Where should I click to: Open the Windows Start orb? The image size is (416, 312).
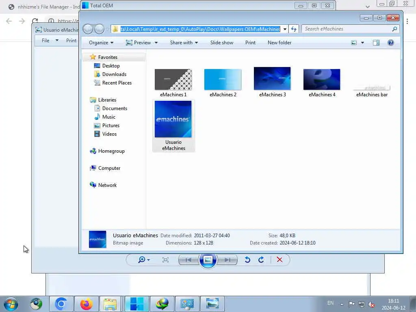click(x=11, y=304)
